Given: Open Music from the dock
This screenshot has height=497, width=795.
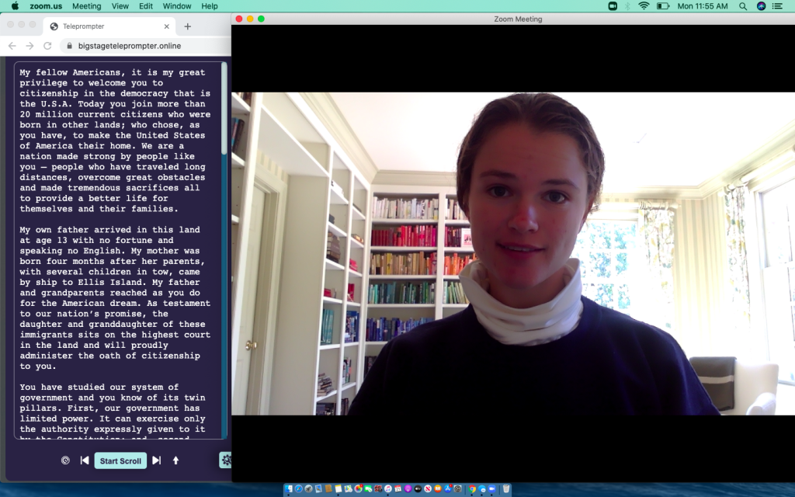Looking at the screenshot, I should tap(388, 489).
